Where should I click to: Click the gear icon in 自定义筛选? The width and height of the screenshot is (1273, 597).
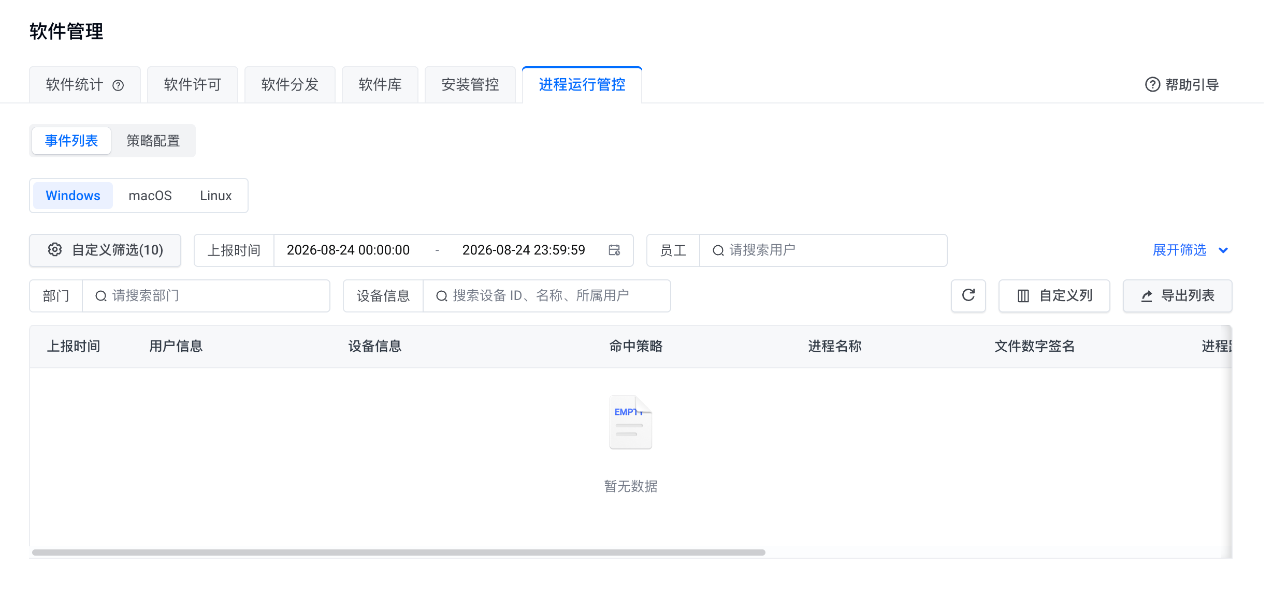coord(55,250)
